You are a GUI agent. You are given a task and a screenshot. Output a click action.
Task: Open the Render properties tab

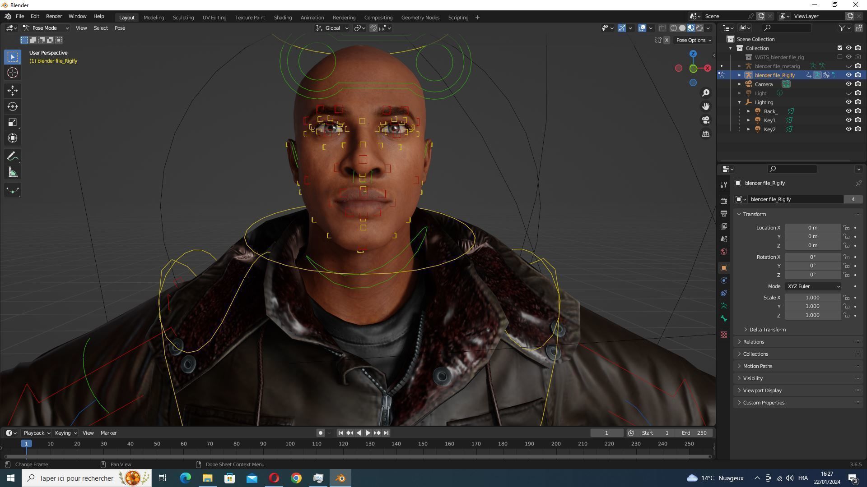(x=724, y=201)
